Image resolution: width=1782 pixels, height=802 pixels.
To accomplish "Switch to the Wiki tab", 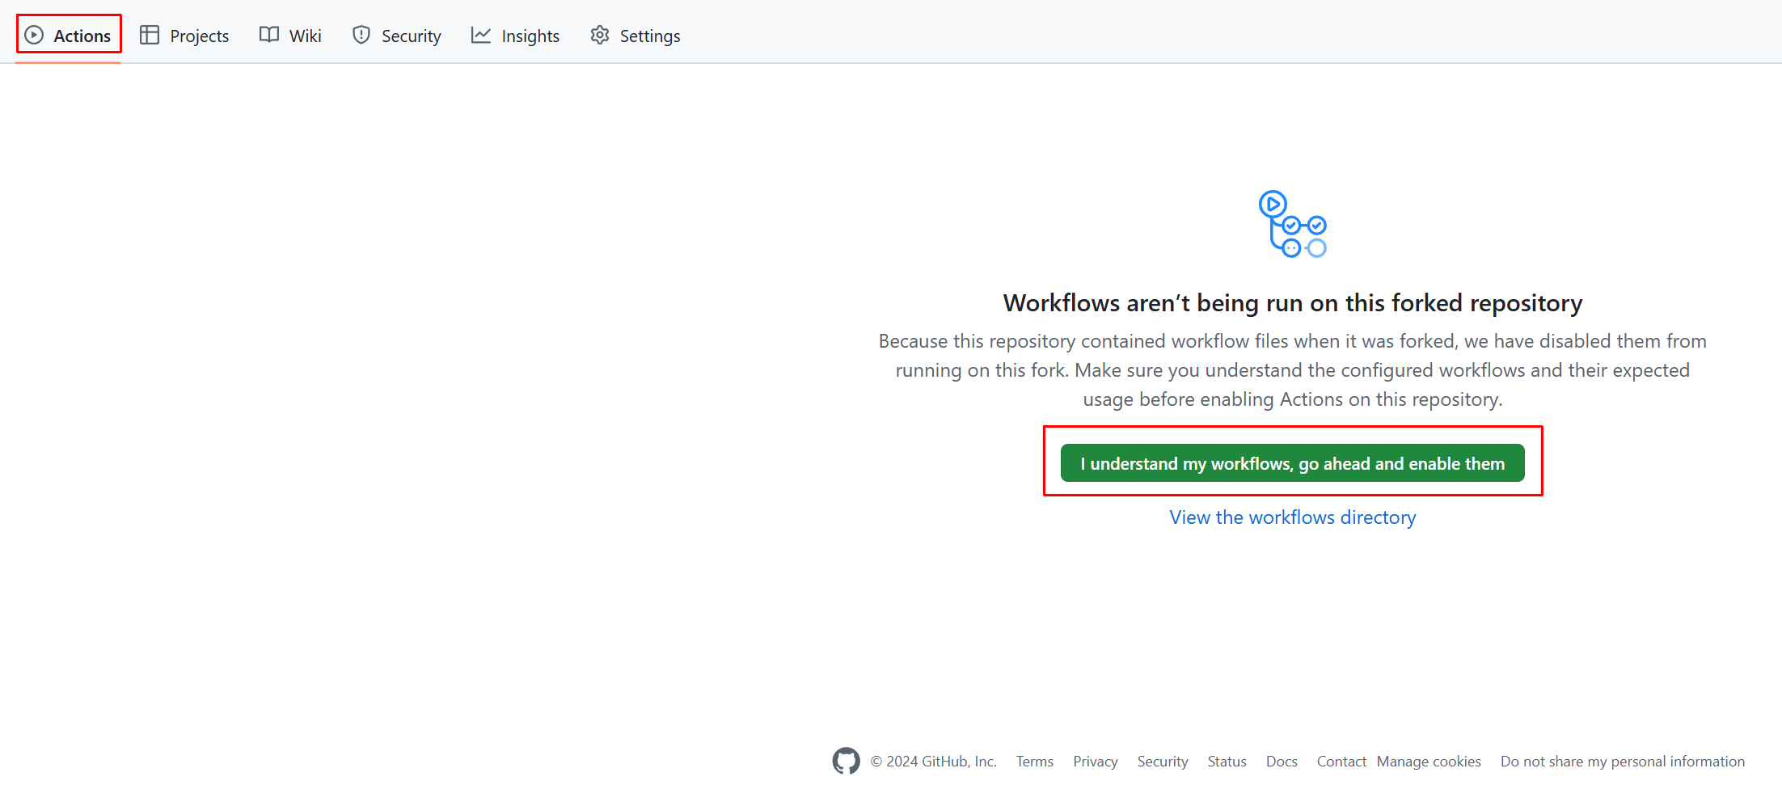I will (305, 36).
